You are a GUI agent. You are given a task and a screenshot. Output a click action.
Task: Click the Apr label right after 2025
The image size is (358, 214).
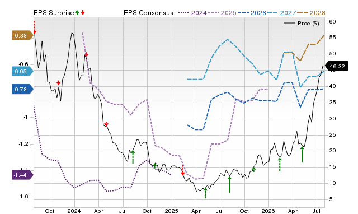coord(196,211)
